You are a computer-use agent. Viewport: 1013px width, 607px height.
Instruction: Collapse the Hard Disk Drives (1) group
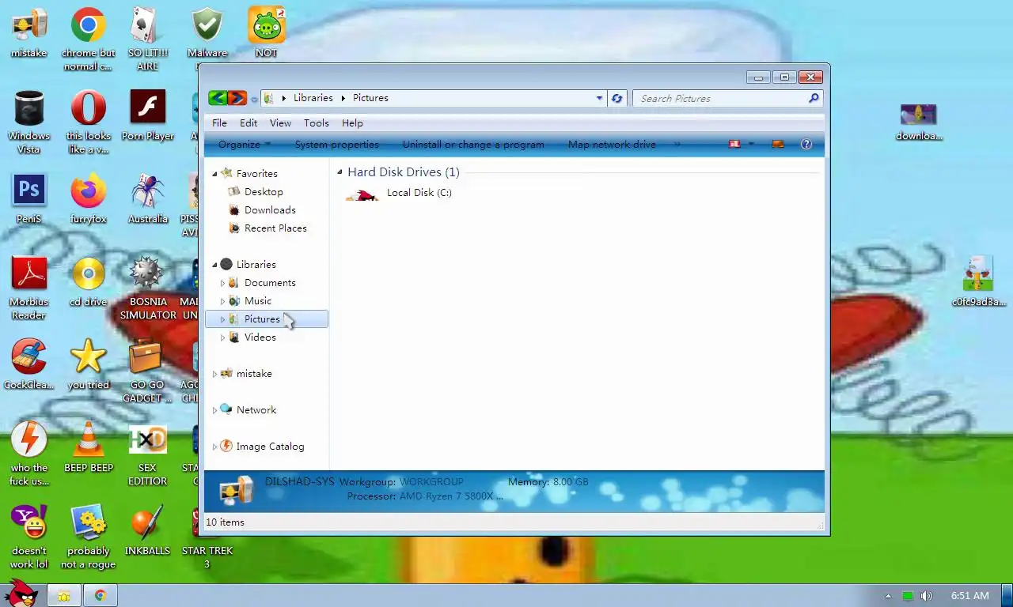point(340,172)
